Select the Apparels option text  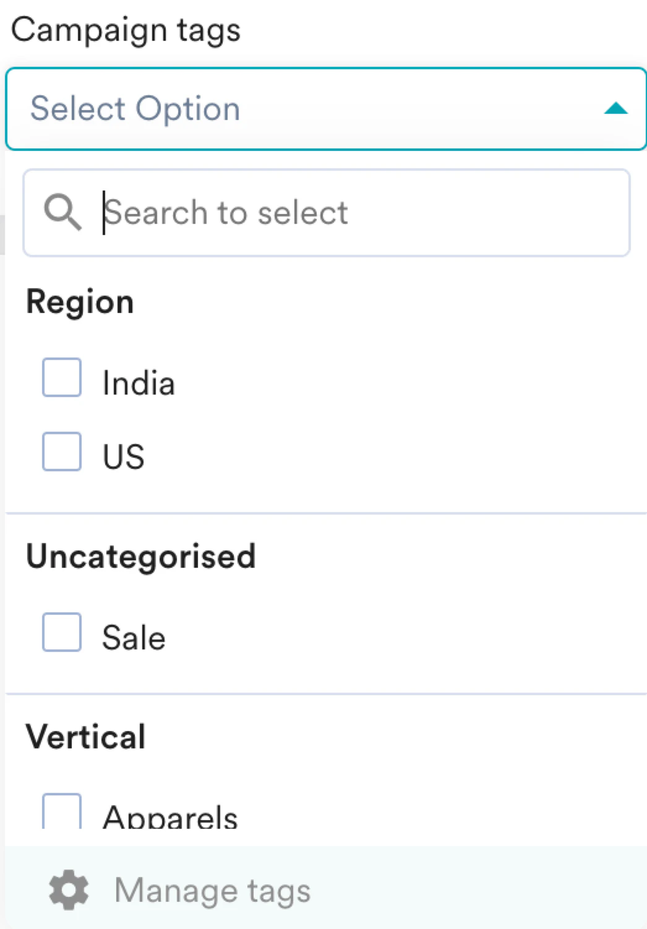(170, 818)
